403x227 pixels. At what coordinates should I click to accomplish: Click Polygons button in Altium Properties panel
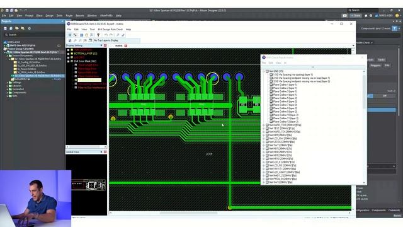tap(375, 66)
